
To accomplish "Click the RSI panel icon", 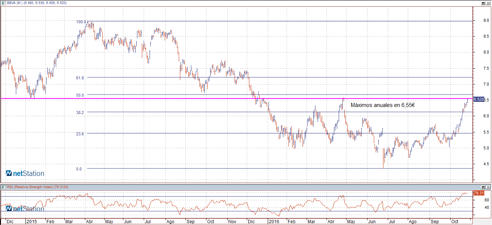I will [x=4, y=187].
